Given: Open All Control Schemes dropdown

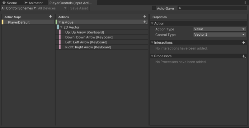Looking at the screenshot, I should [19, 8].
